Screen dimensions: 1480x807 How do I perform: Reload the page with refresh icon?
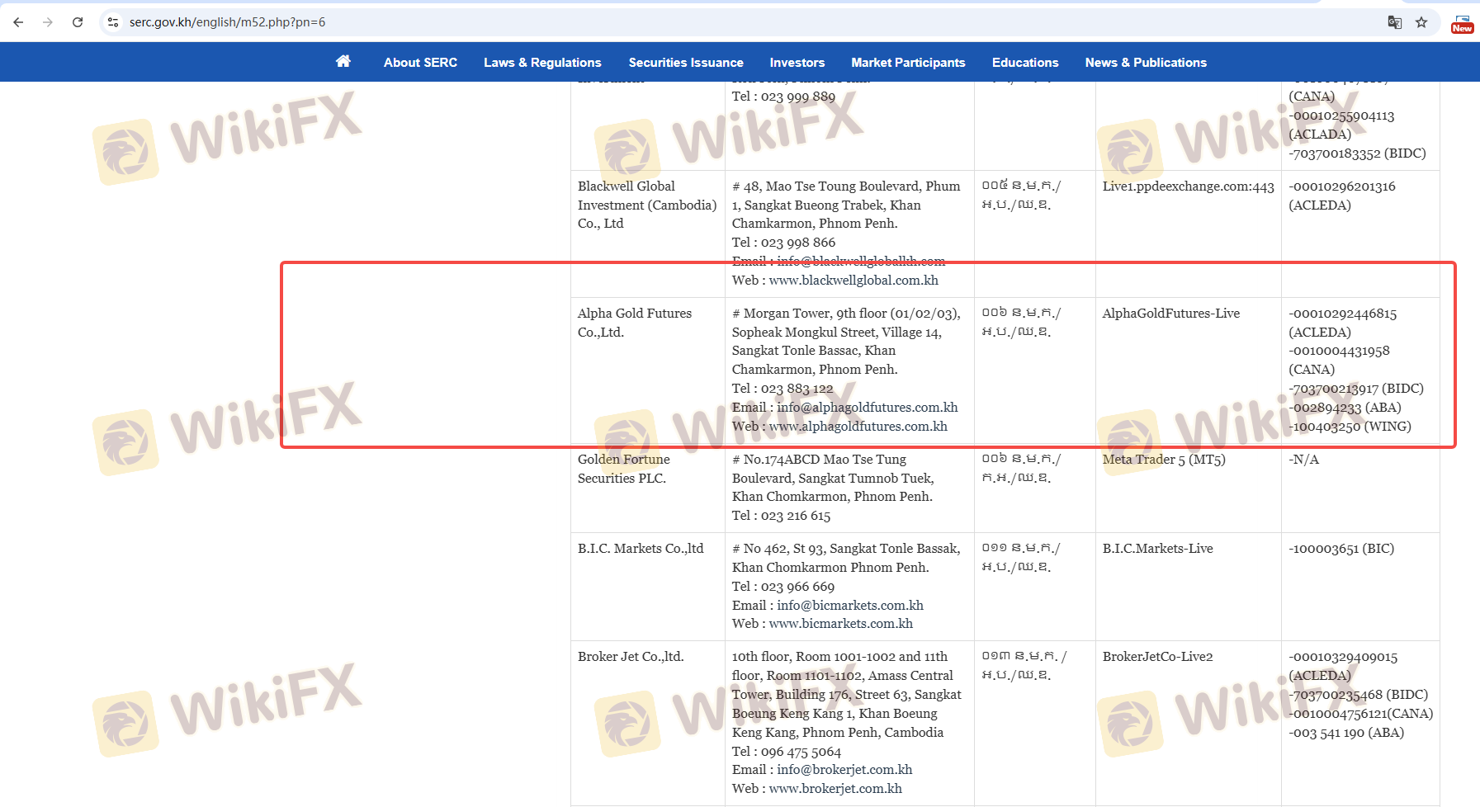coord(78,22)
